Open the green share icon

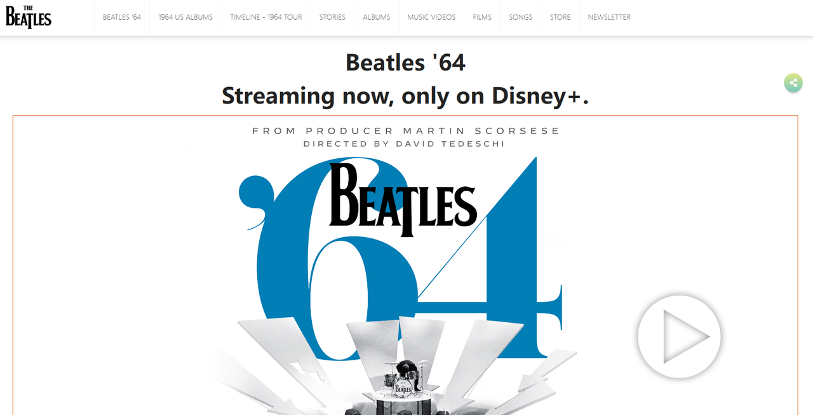(793, 83)
